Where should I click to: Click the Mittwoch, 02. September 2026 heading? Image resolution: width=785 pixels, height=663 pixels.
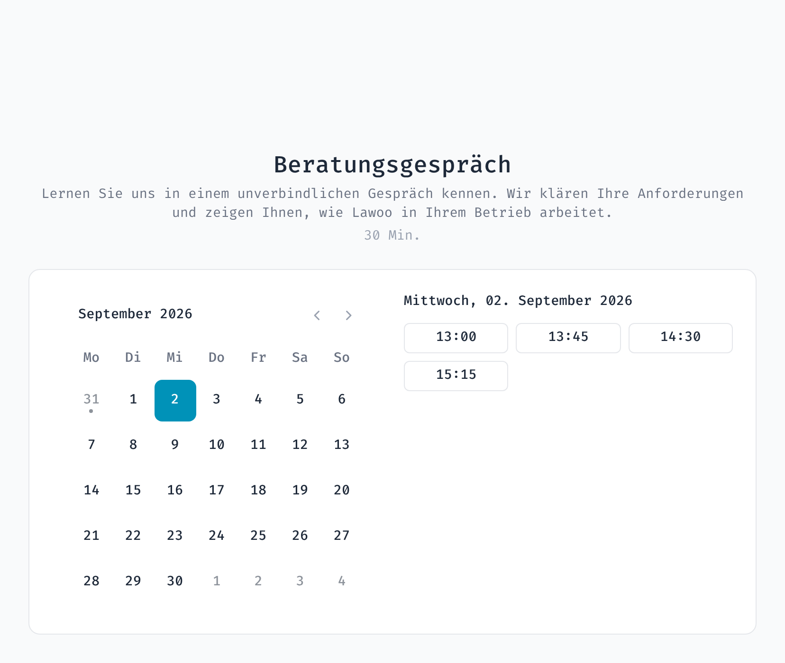tap(518, 301)
